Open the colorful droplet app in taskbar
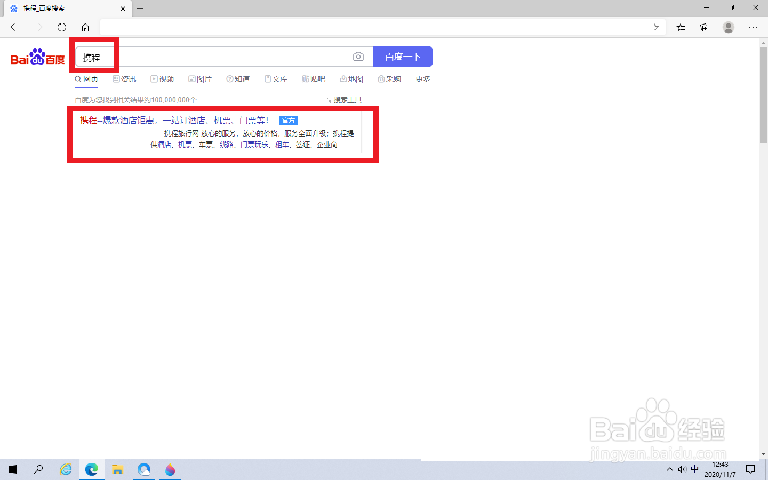Screen dimensions: 768x480 tap(170, 469)
